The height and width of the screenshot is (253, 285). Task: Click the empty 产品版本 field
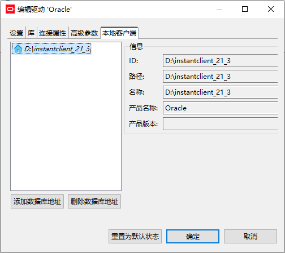[x=221, y=124]
